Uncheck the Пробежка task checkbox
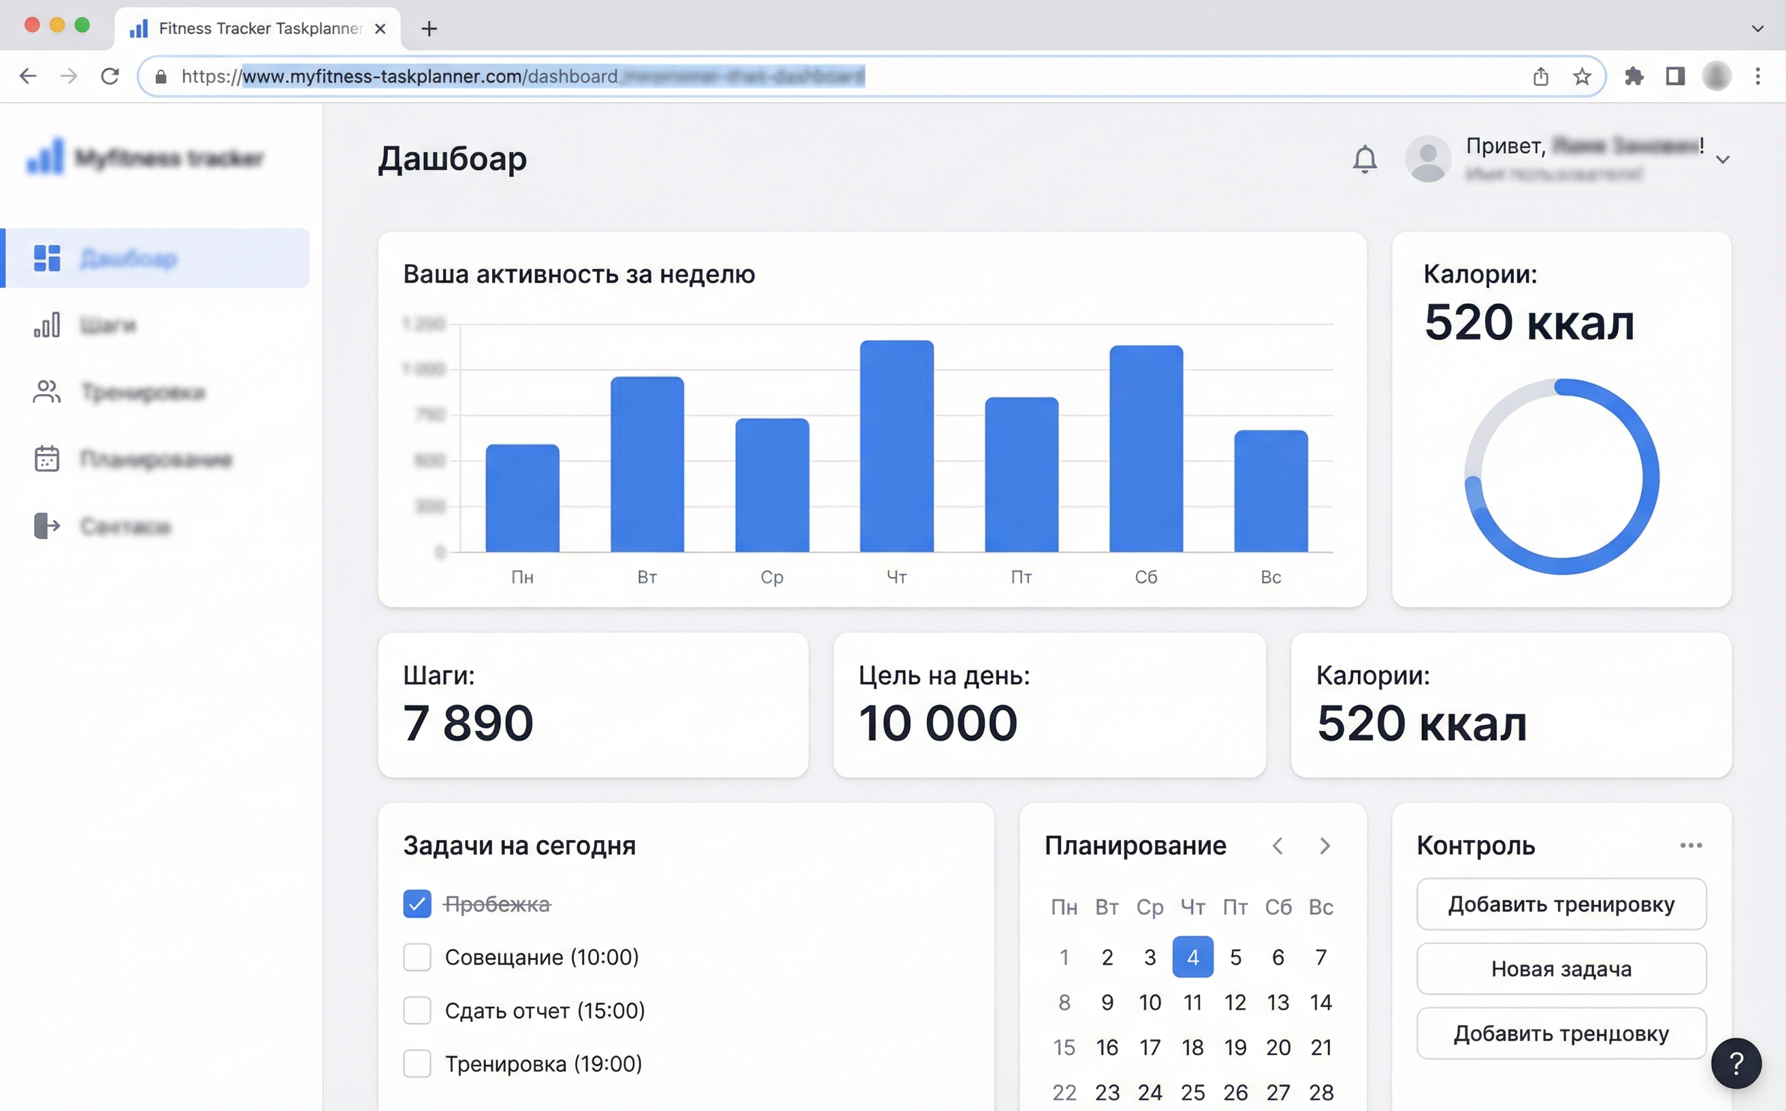This screenshot has width=1786, height=1111. (417, 904)
